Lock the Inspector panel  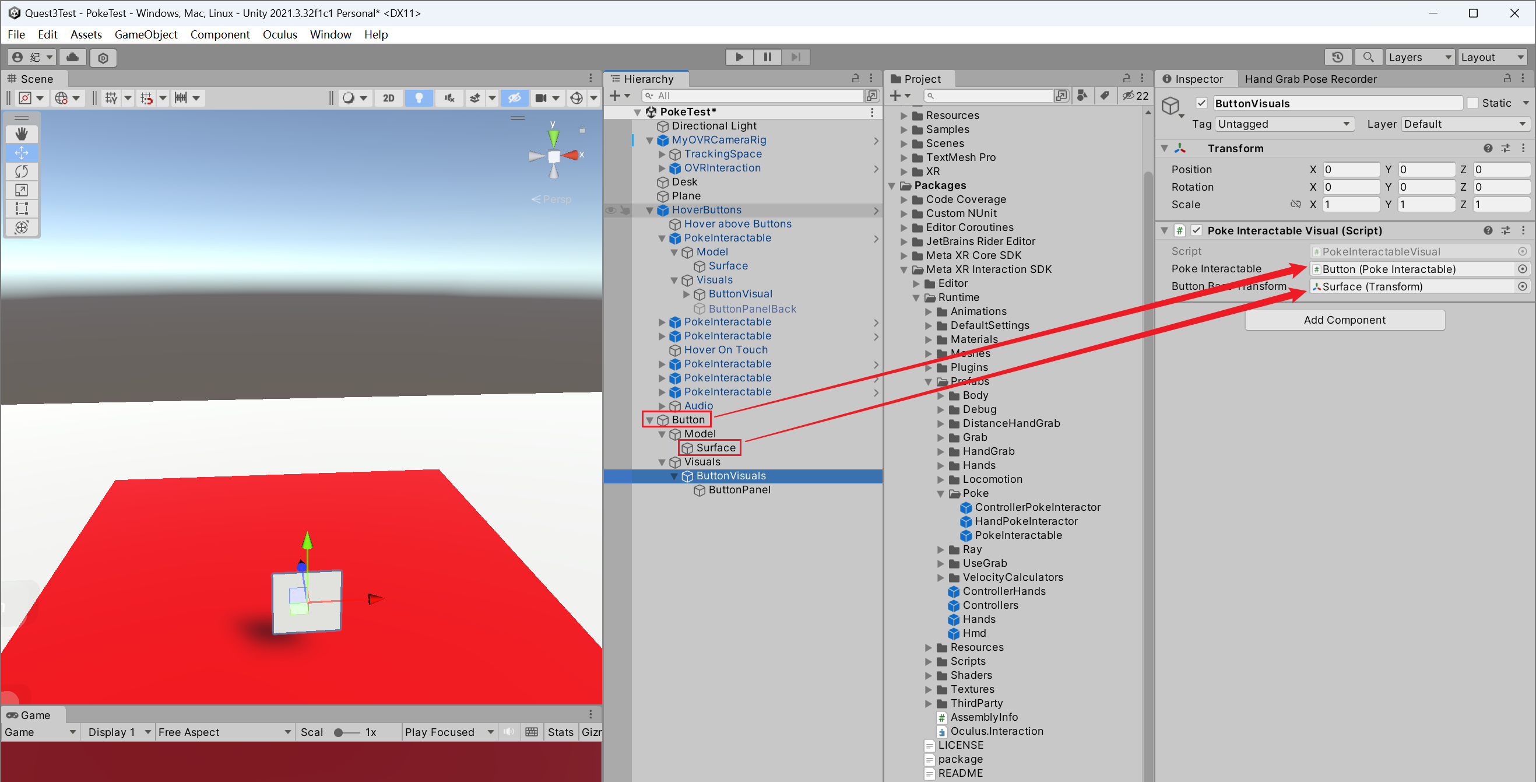[x=1507, y=78]
